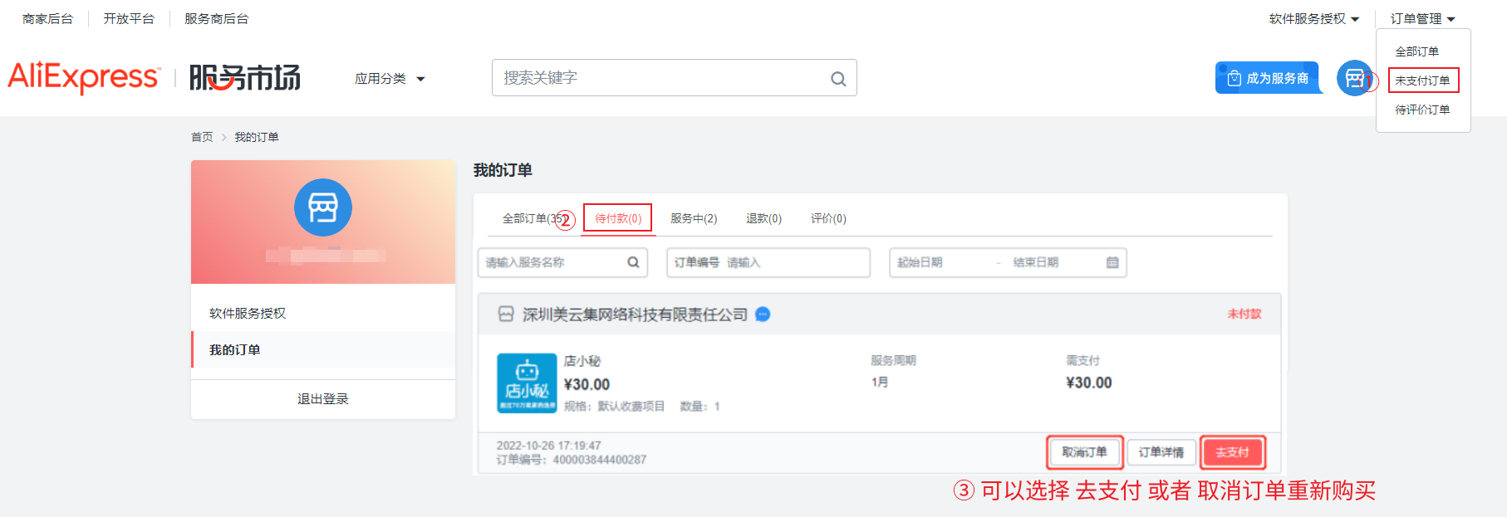Expand the 软件服务授权 dropdown in top bar

1313,18
